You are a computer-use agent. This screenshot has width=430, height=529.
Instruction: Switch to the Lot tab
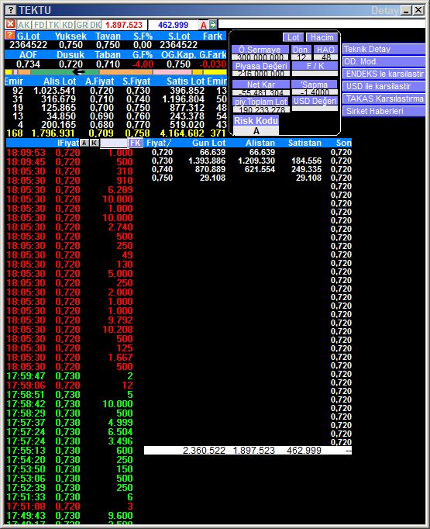(293, 37)
